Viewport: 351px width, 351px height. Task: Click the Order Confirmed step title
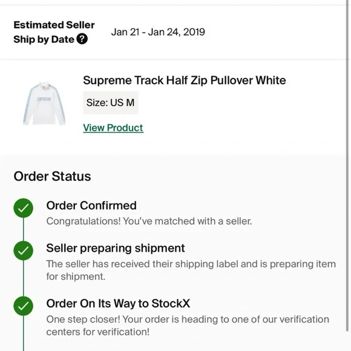click(91, 205)
